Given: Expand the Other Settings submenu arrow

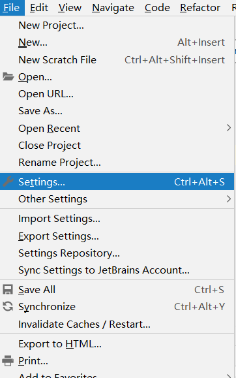Looking at the screenshot, I should click(x=229, y=199).
